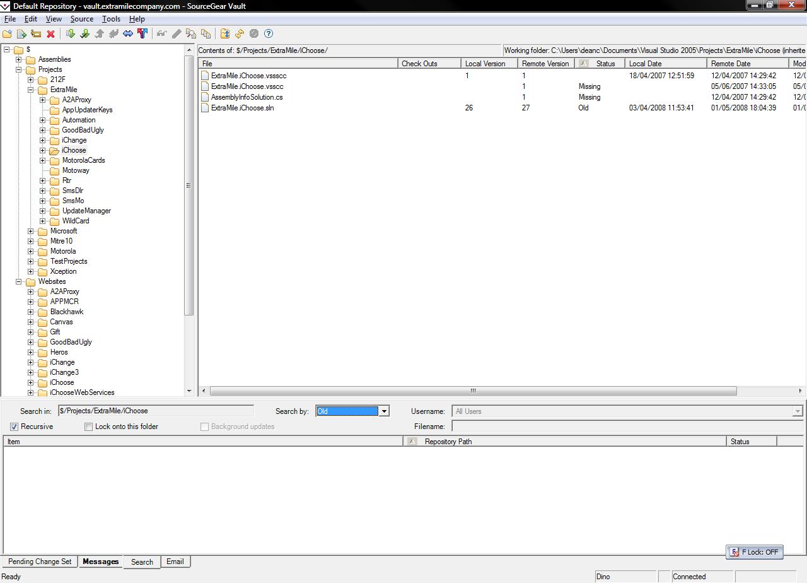Click the sort indicator column before Status
The image size is (807, 583).
click(x=584, y=63)
